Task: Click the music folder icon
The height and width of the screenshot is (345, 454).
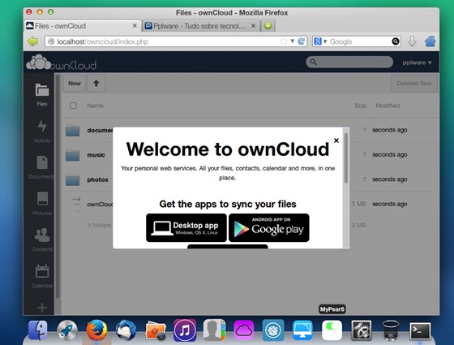Action: click(x=72, y=155)
